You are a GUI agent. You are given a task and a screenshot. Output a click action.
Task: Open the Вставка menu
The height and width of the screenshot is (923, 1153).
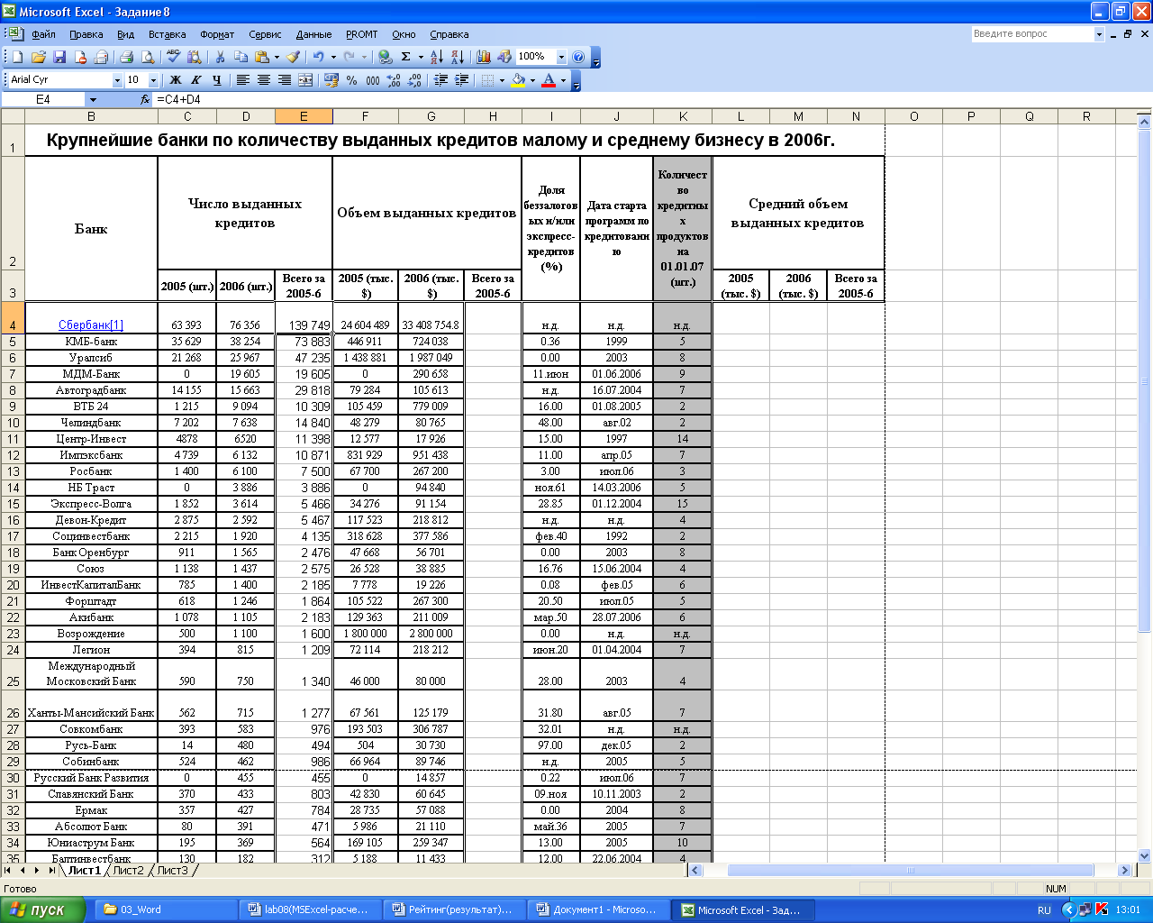pyautogui.click(x=167, y=34)
